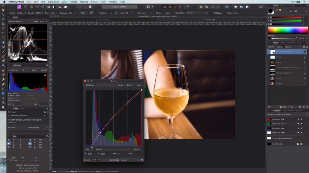Open the layer blend mode Normal dropdown
Image resolution: width=309 pixels, height=173 pixels.
coord(293,47)
